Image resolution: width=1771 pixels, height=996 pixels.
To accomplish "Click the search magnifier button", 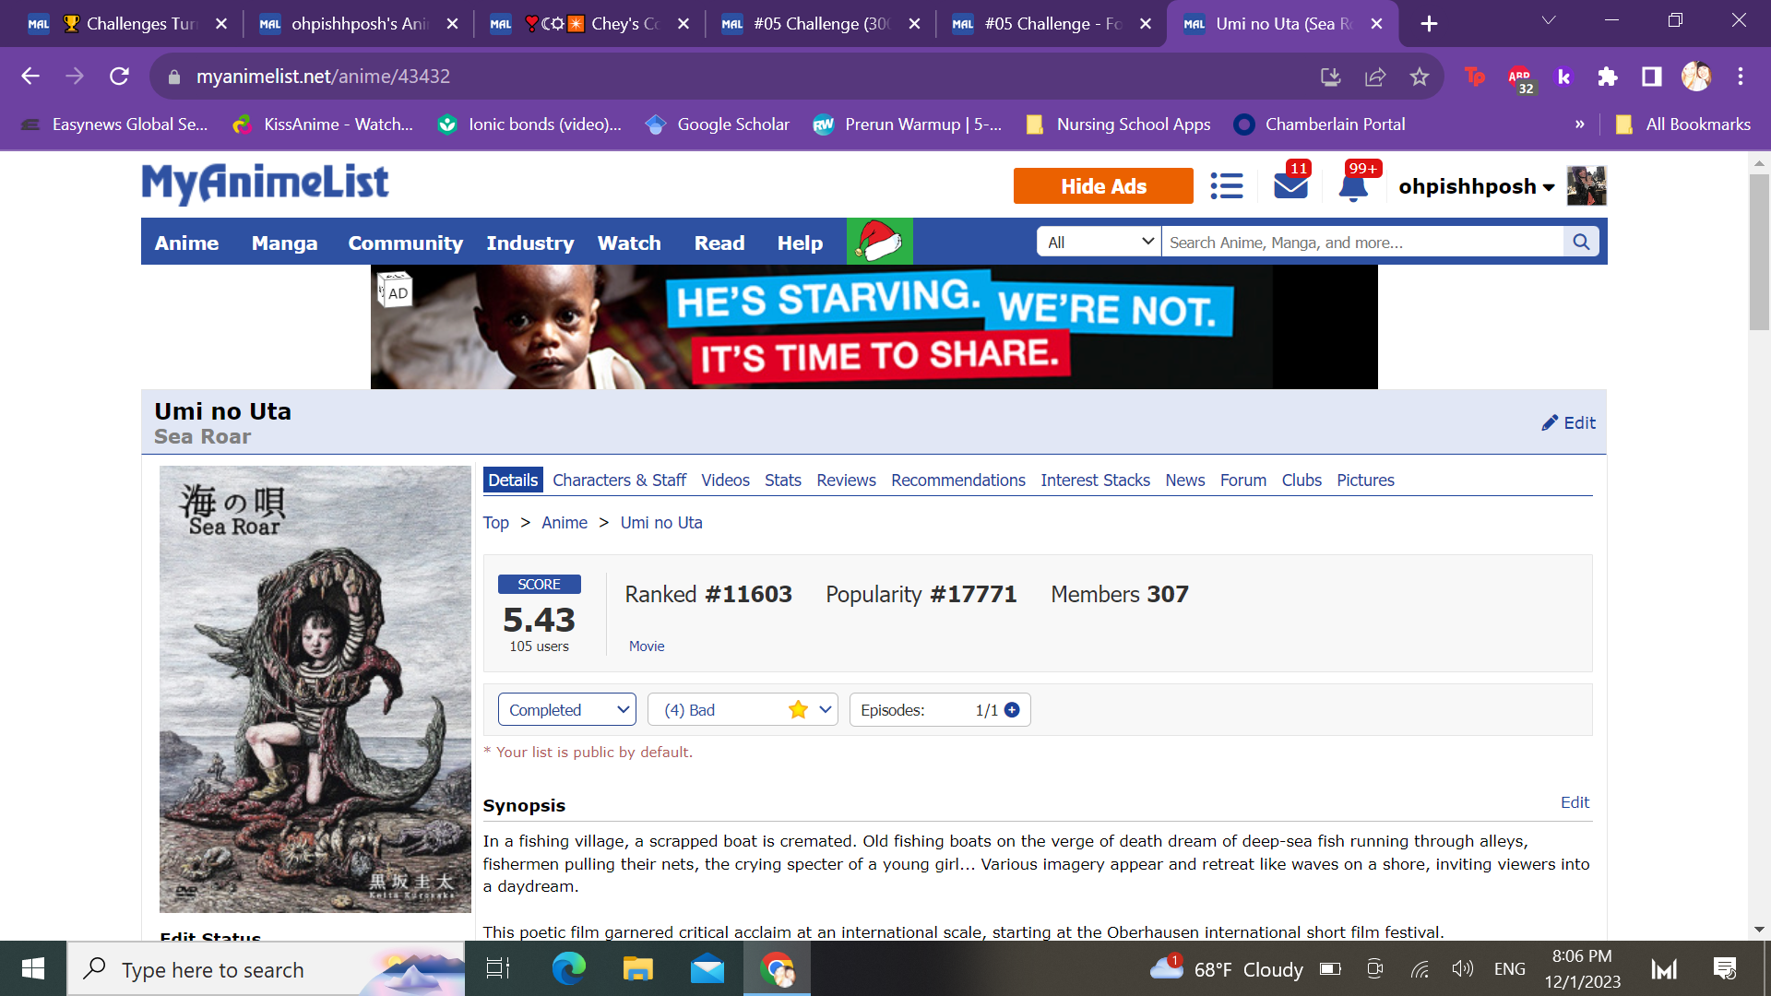I will 1581,242.
